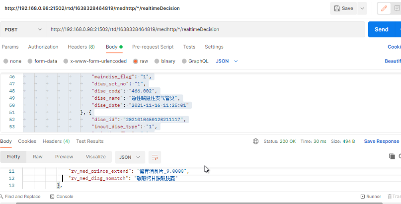This screenshot has width=401, height=204.
Task: Click the Save Response link
Action: click(x=381, y=141)
